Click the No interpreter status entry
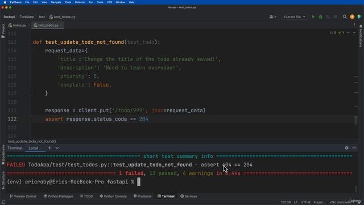This screenshot has width=364, height=205. tap(341, 202)
